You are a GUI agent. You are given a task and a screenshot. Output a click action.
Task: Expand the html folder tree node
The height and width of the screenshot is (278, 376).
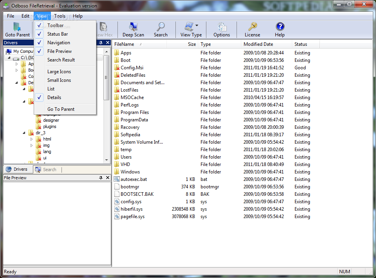pos(31,139)
